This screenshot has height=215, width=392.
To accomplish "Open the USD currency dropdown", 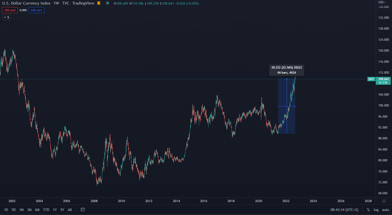I will pos(382,2).
